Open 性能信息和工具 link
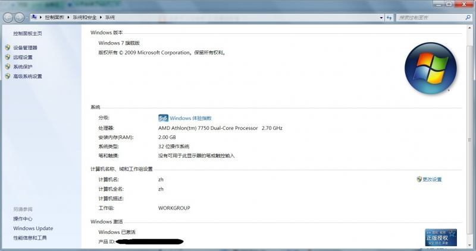The height and width of the screenshot is (251, 476). click(30, 238)
